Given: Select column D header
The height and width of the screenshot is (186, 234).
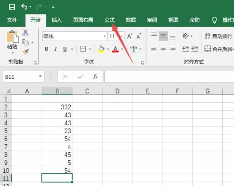Looking at the screenshot, I should pos(117,91).
